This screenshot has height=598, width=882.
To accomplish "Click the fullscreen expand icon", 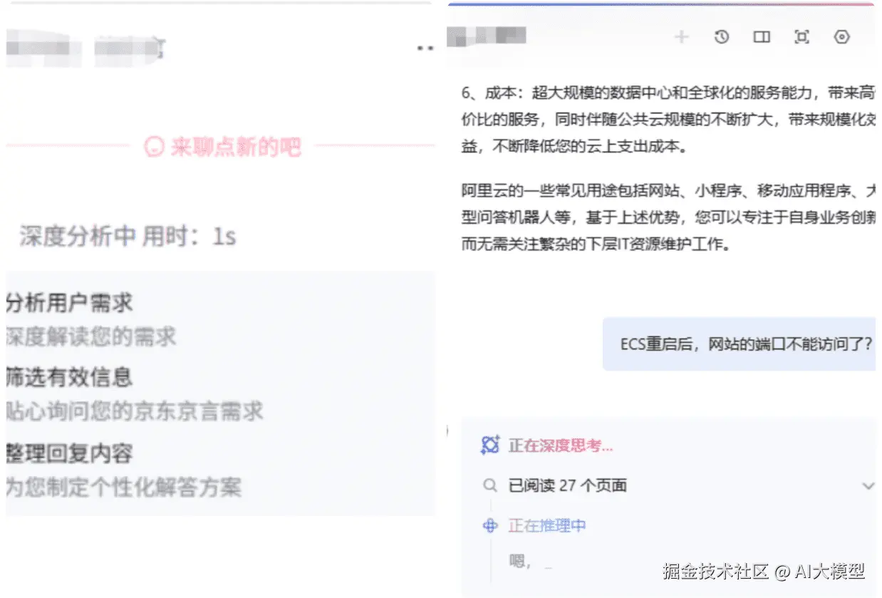I will point(802,37).
